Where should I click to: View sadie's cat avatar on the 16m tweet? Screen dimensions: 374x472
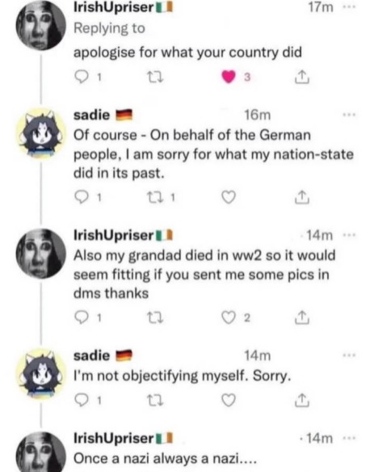[41, 133]
